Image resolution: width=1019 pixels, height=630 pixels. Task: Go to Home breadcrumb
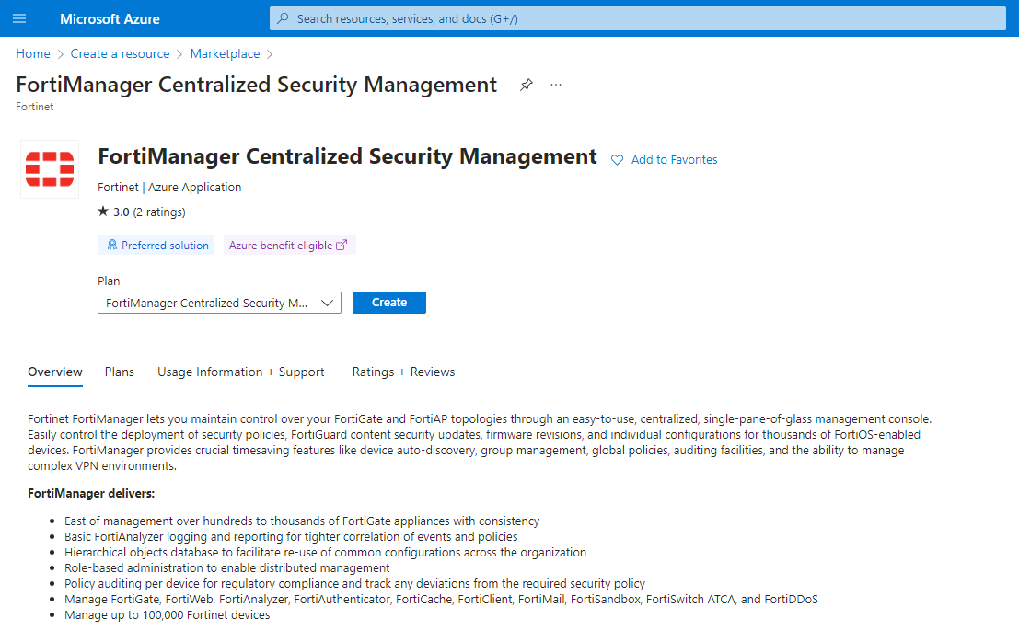pos(33,54)
